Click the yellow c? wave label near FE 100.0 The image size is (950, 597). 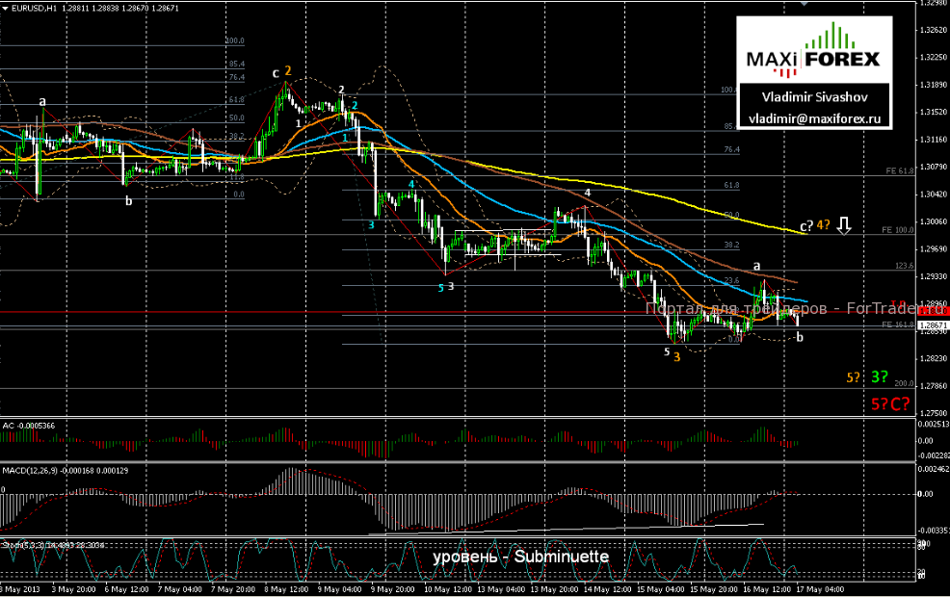[x=805, y=226]
